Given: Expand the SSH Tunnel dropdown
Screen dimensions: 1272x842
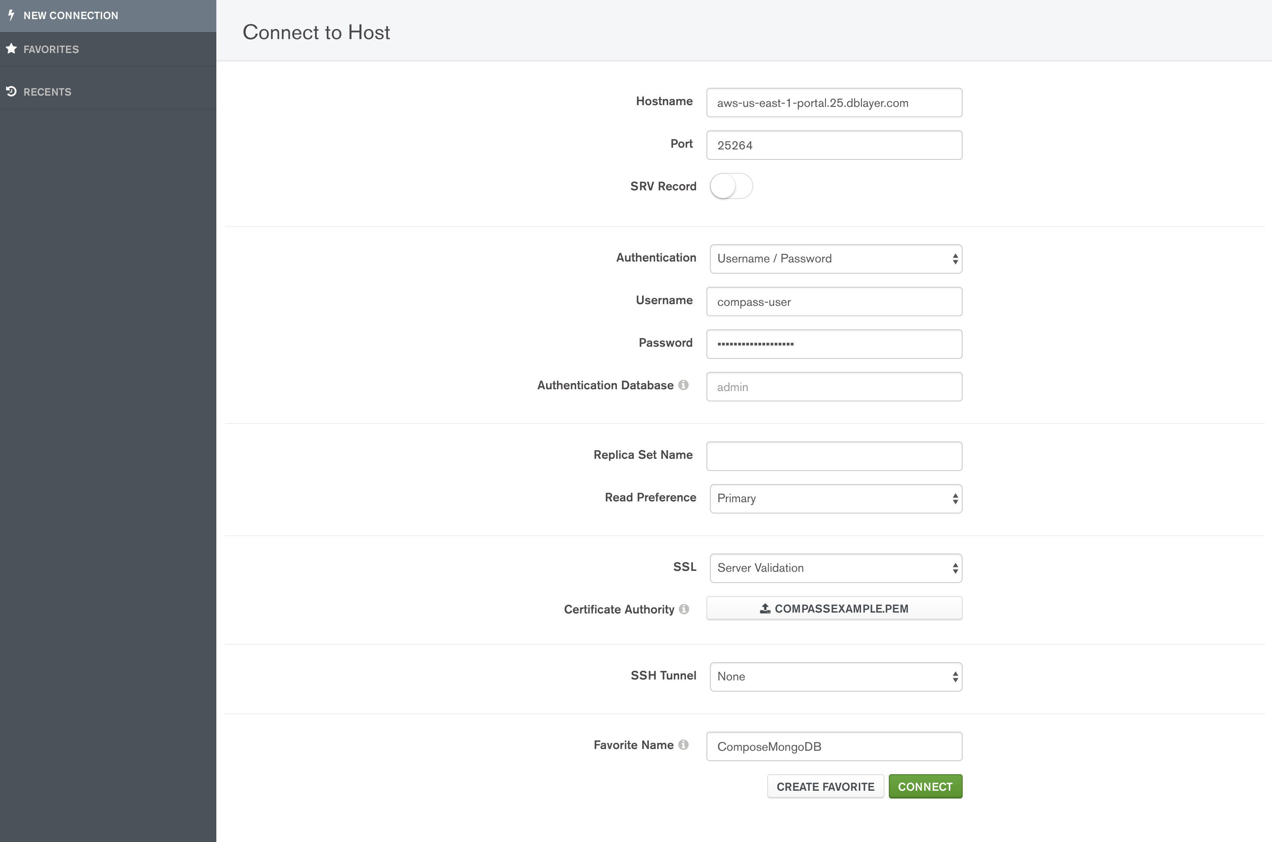Looking at the screenshot, I should (x=835, y=676).
